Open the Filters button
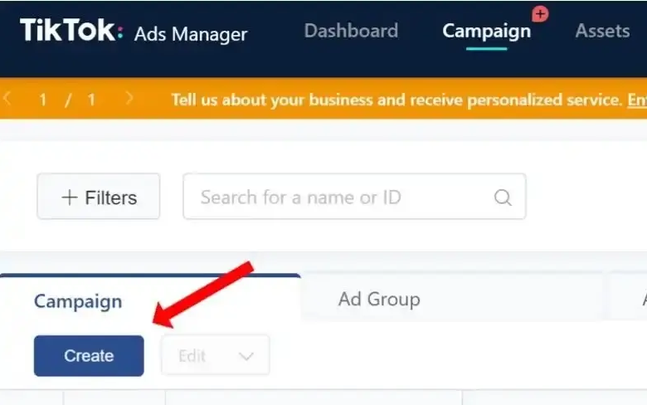 click(99, 197)
